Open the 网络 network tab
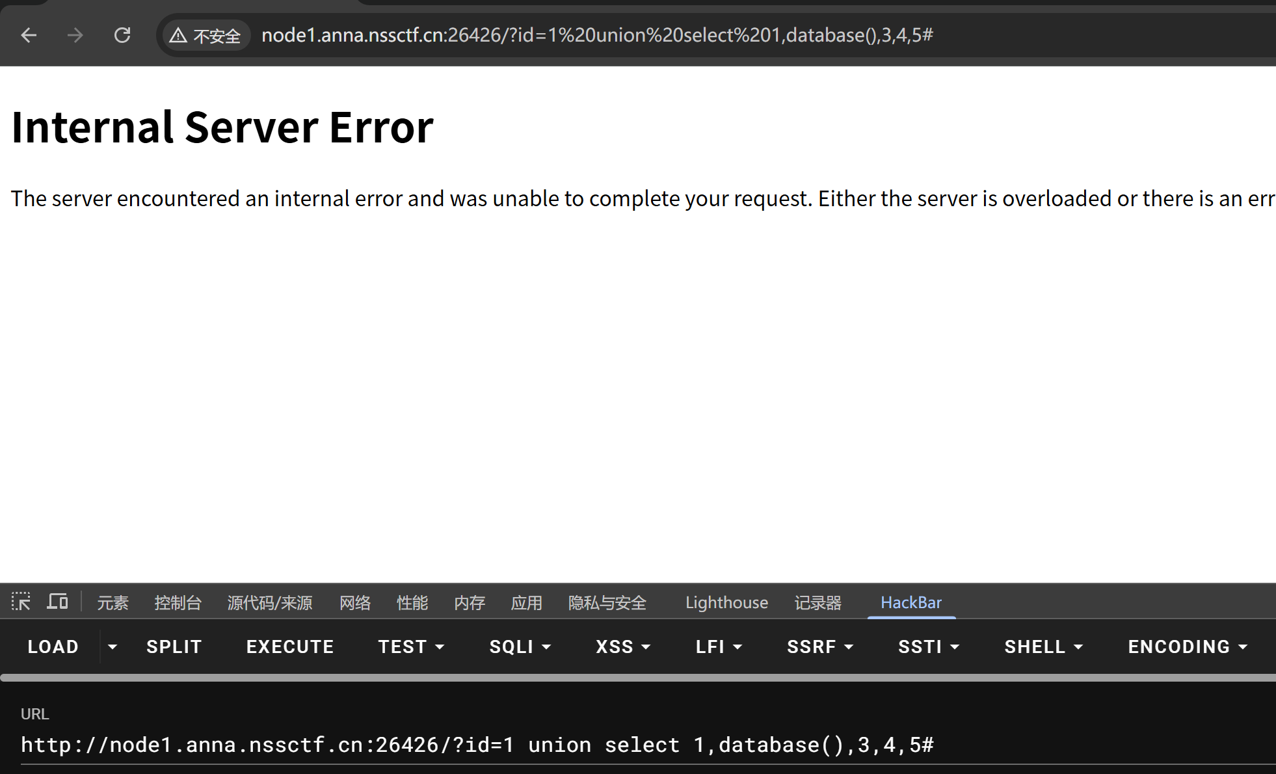This screenshot has height=774, width=1276. pos(355,602)
